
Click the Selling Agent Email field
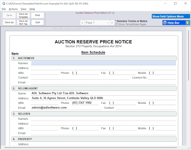click(65, 108)
